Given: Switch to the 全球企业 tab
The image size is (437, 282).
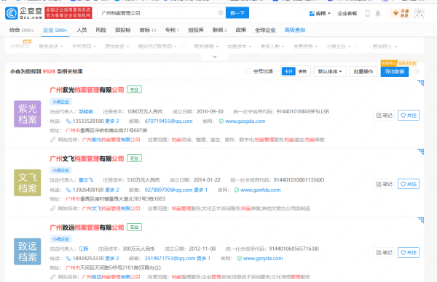Looking at the screenshot, I should point(265,30).
